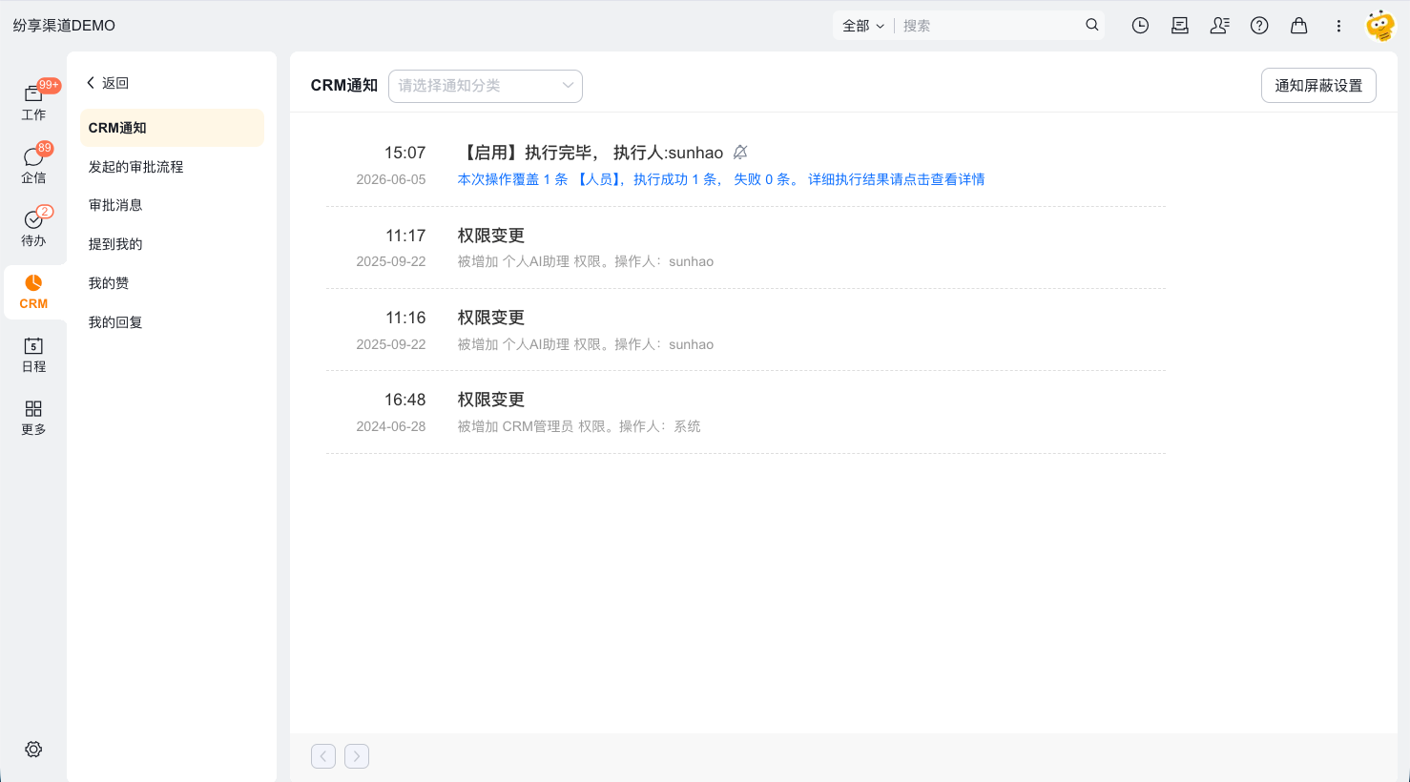The image size is (1410, 782).
Task: Select the 发起的审批流程 menu item
Action: 172,167
